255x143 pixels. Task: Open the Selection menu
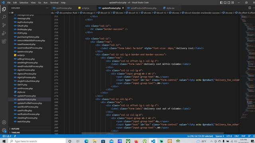point(24,3)
